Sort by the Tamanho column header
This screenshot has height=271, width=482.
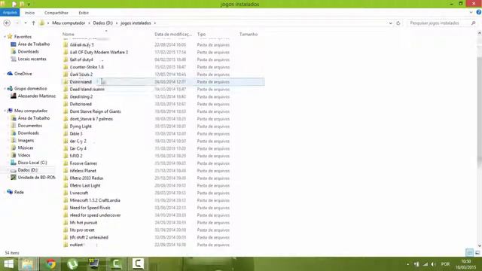click(x=249, y=35)
